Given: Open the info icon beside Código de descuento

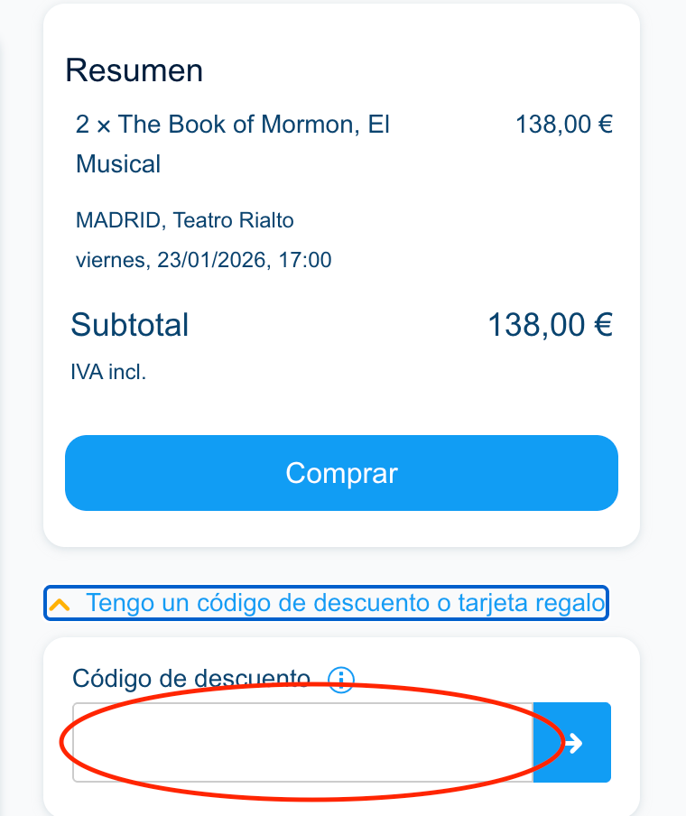Looking at the screenshot, I should [x=341, y=679].
